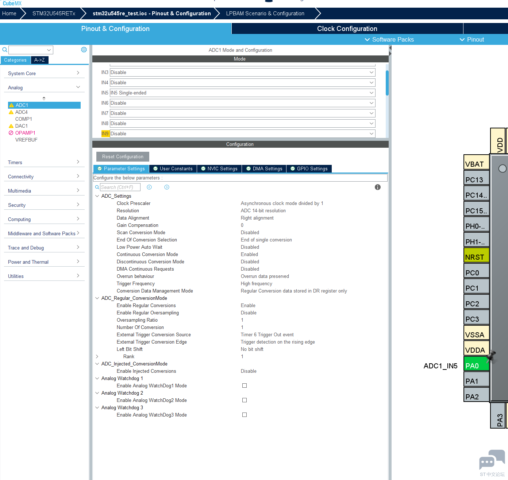
Task: Expand Middleware and Software Packs category
Action: [44, 233]
